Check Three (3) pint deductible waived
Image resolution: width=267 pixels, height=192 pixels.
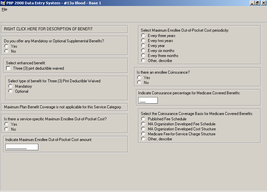point(8,68)
